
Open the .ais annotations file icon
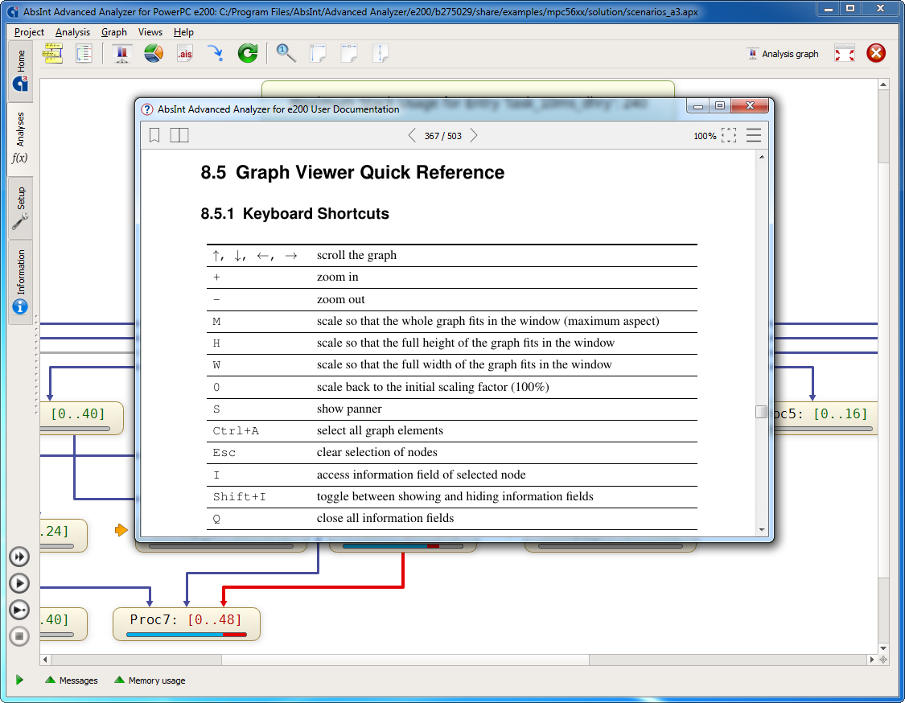185,54
